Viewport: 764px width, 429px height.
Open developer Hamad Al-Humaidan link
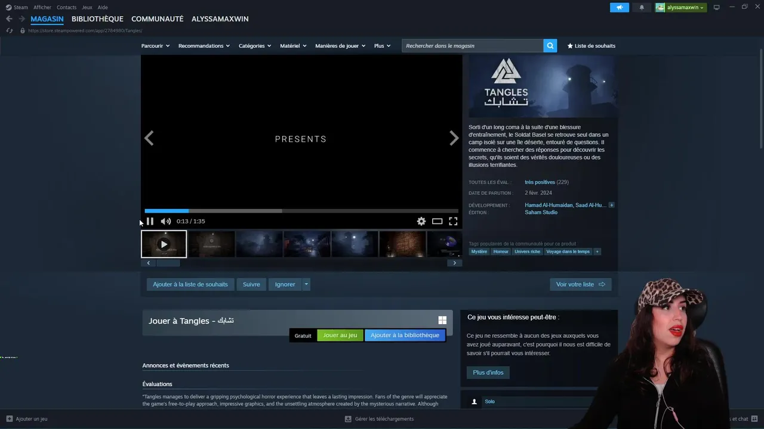click(x=549, y=205)
